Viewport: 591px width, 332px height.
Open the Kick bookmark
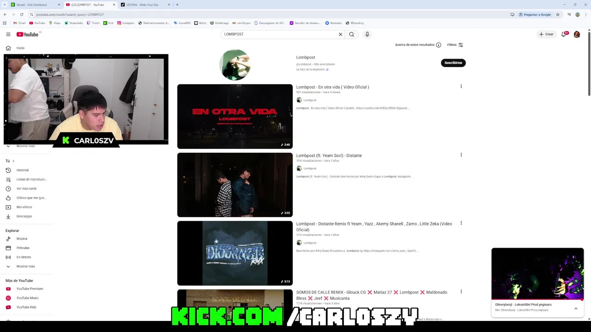[109, 23]
